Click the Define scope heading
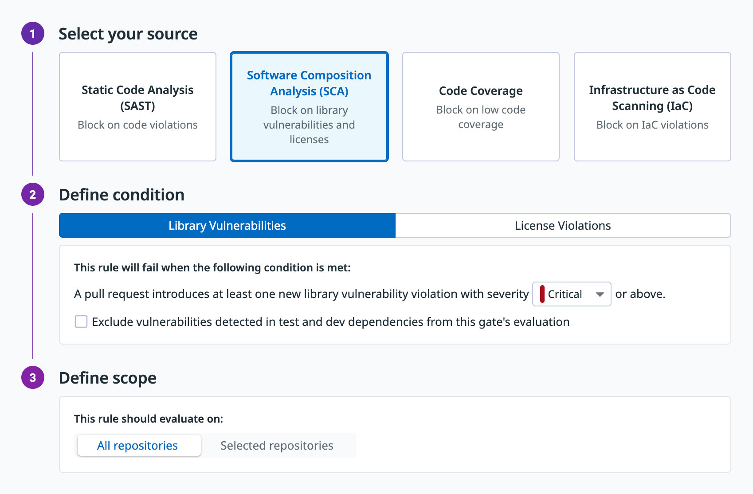The width and height of the screenshot is (753, 494). pos(108,378)
